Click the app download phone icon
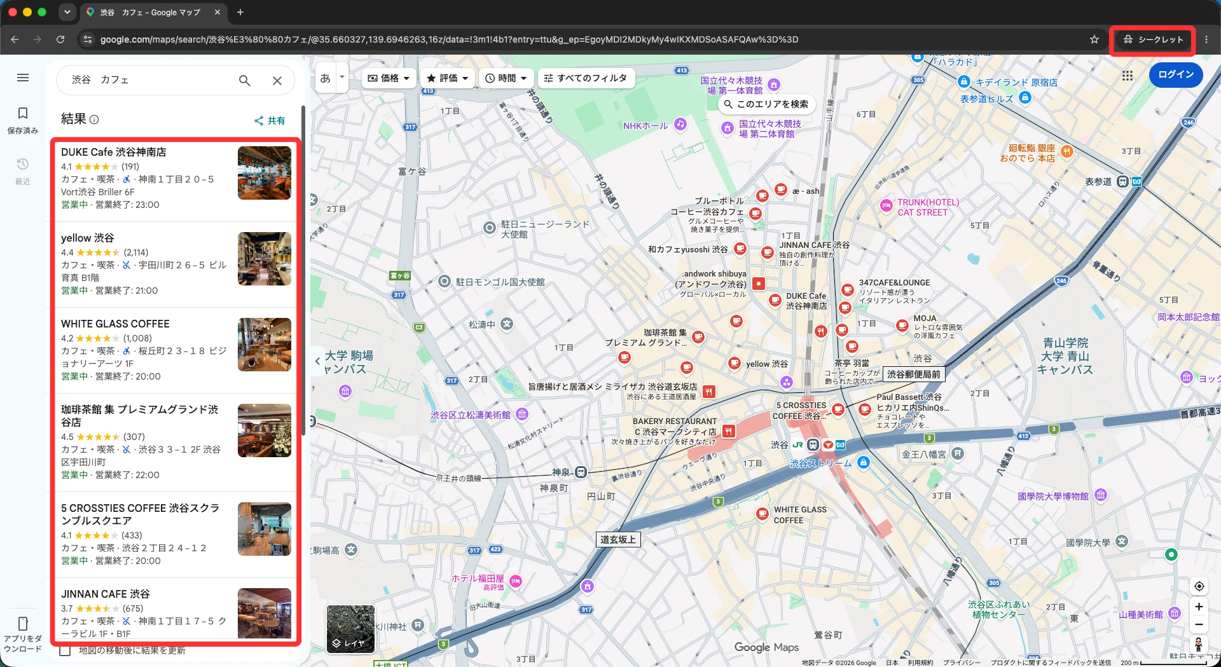Image resolution: width=1221 pixels, height=667 pixels. point(23,623)
